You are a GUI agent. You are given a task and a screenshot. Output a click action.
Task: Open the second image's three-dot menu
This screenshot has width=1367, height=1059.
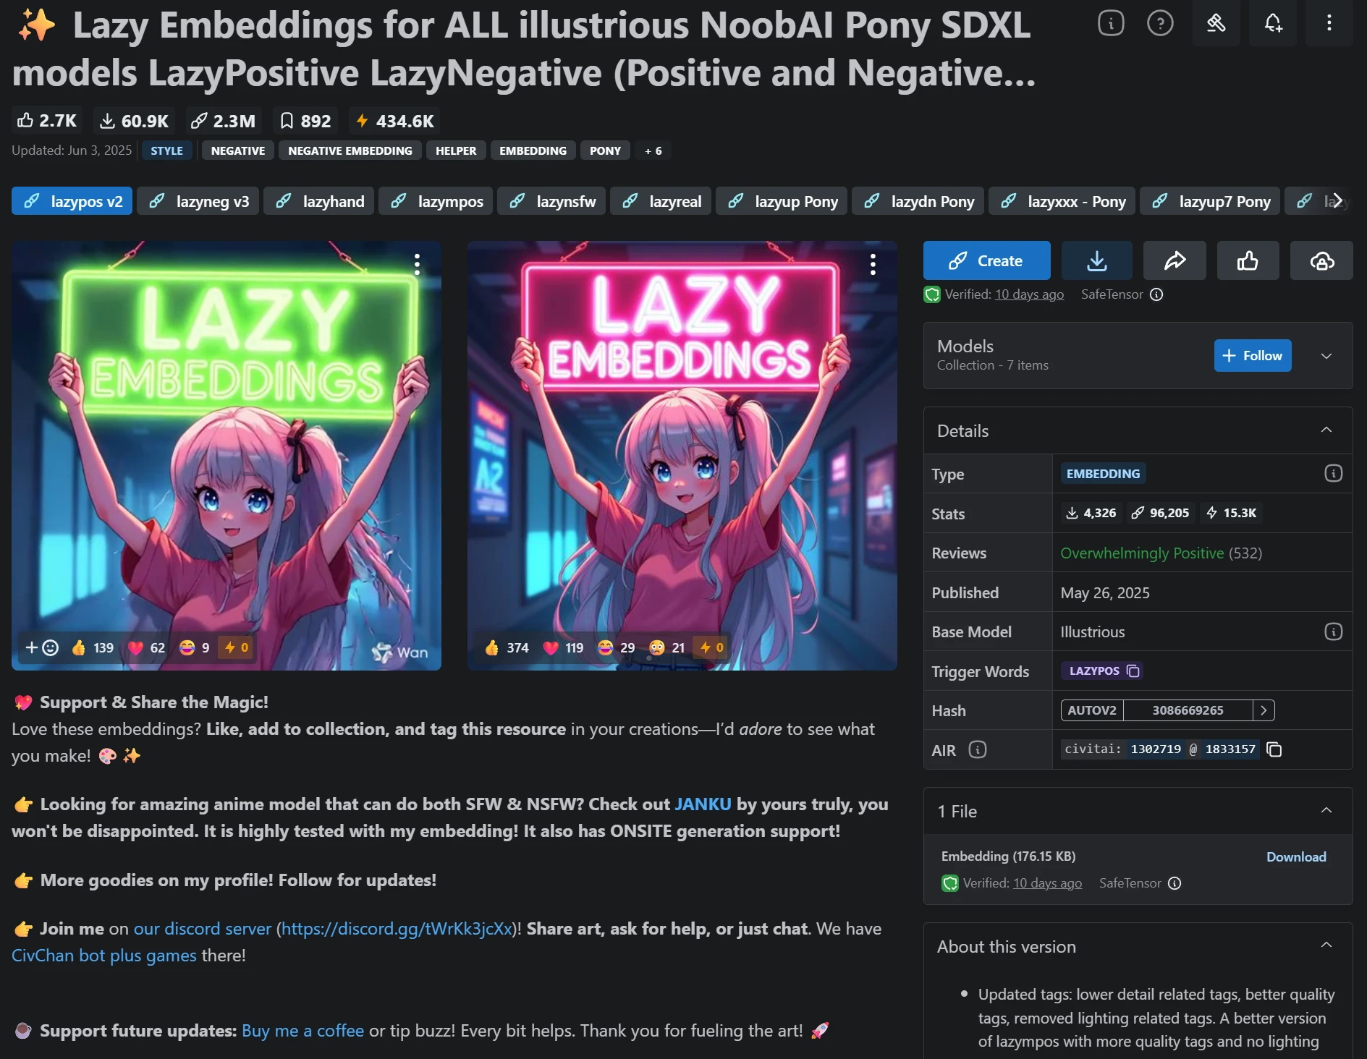point(873,264)
